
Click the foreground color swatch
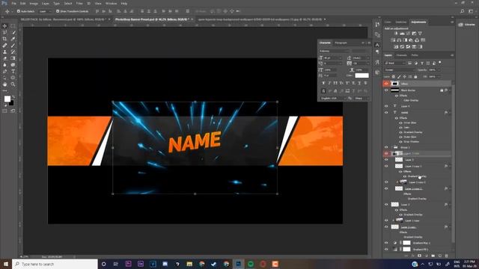(x=7, y=99)
